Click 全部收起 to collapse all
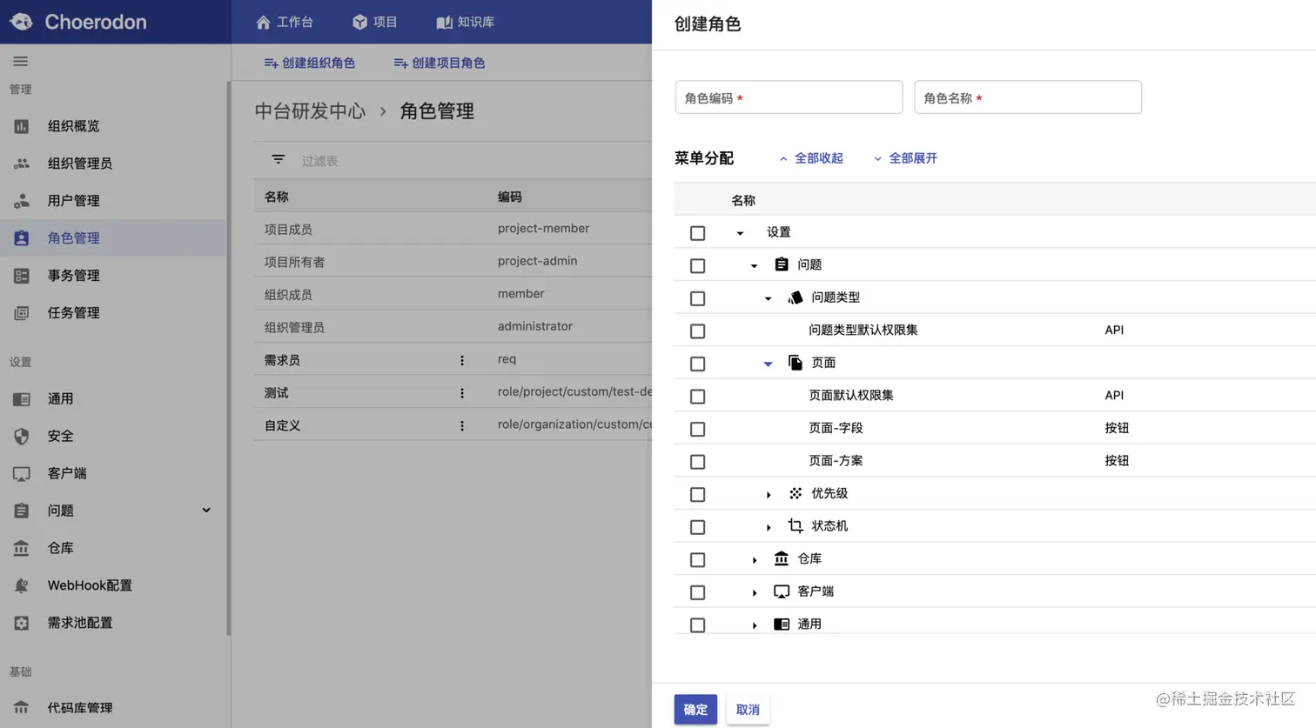 [810, 158]
